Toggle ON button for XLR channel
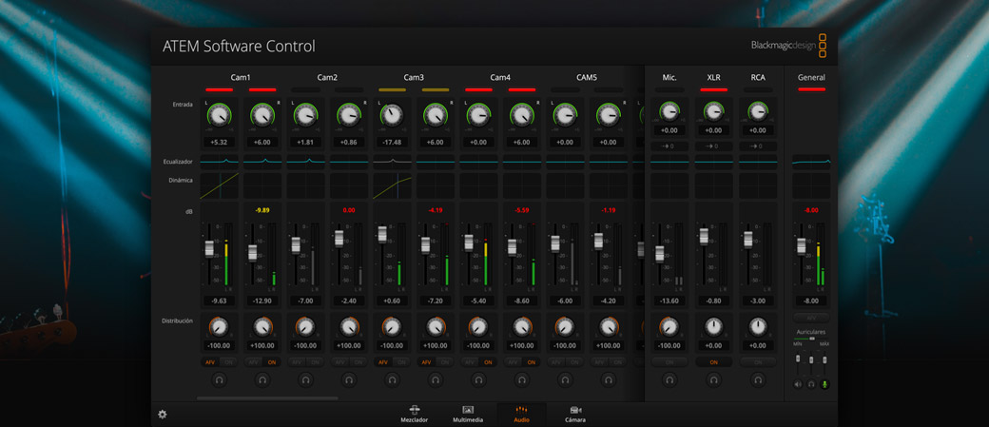Viewport: 989px width, 427px height. [x=713, y=362]
